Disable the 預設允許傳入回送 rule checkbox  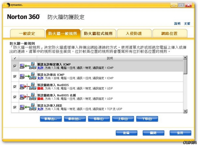15,107
